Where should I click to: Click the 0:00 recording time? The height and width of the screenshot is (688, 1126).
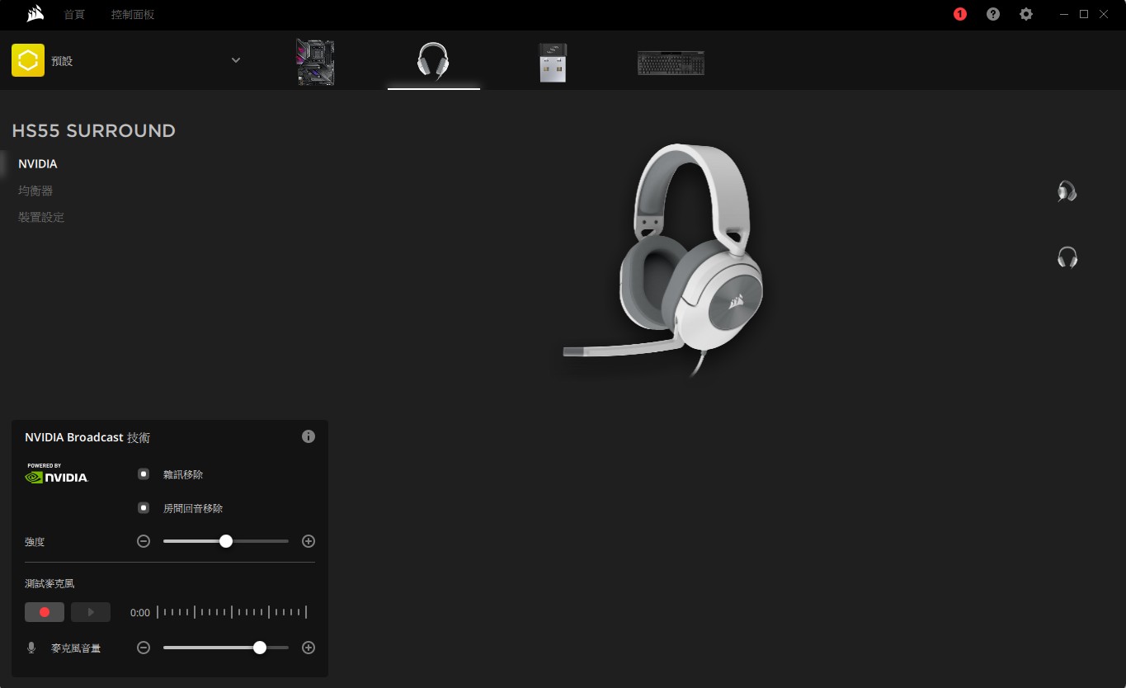140,613
